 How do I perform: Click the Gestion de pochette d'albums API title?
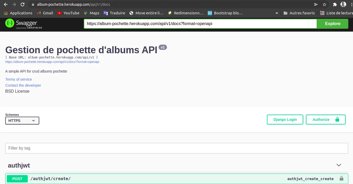coord(81,50)
